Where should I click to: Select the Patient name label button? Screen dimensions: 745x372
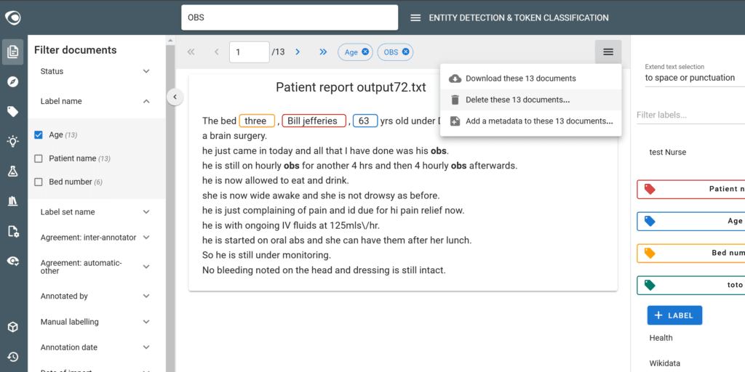(x=691, y=190)
